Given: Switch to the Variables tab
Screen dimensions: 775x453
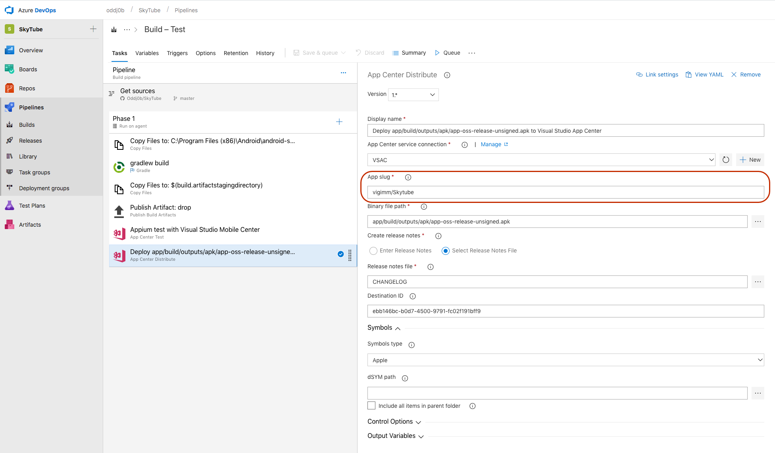Looking at the screenshot, I should click(x=147, y=53).
